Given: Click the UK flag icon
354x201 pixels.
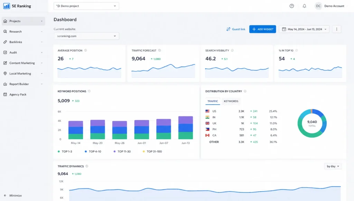Looking at the screenshot, I should click(207, 123).
